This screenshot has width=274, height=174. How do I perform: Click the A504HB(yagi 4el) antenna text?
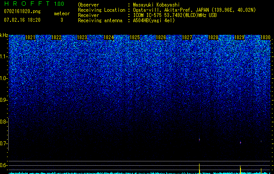pyautogui.click(x=154, y=20)
